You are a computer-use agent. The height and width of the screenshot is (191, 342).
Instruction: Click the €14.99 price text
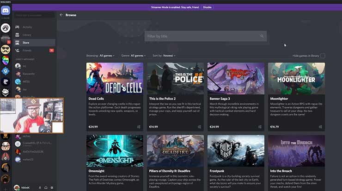(x=153, y=127)
